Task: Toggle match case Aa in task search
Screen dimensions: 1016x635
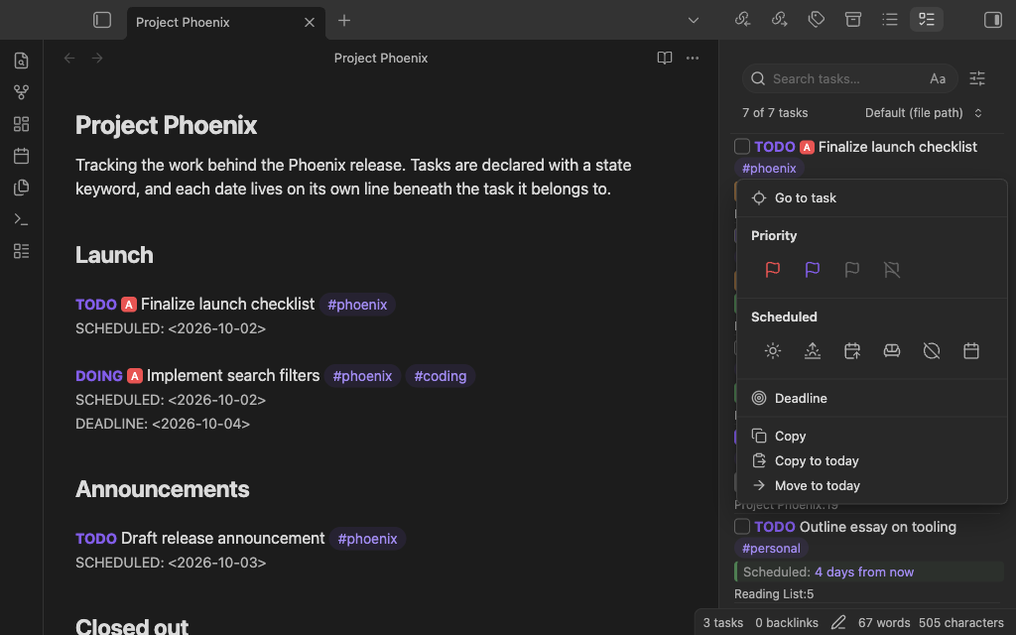Action: [x=938, y=78]
